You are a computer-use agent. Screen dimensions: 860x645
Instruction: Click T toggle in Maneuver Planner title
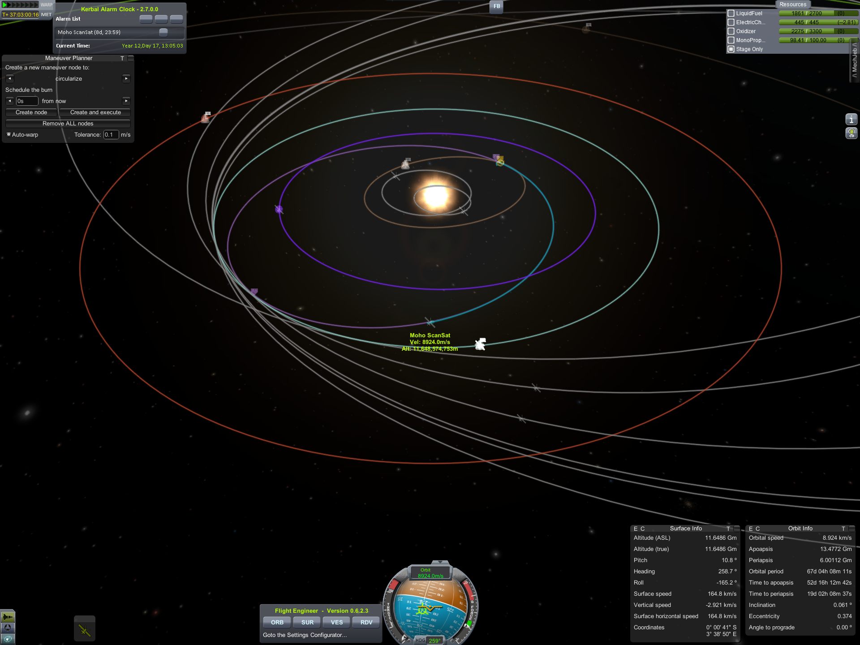[x=122, y=58]
